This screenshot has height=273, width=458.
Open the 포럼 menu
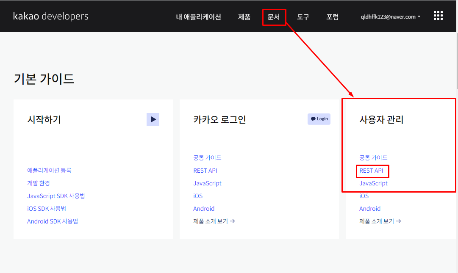333,17
